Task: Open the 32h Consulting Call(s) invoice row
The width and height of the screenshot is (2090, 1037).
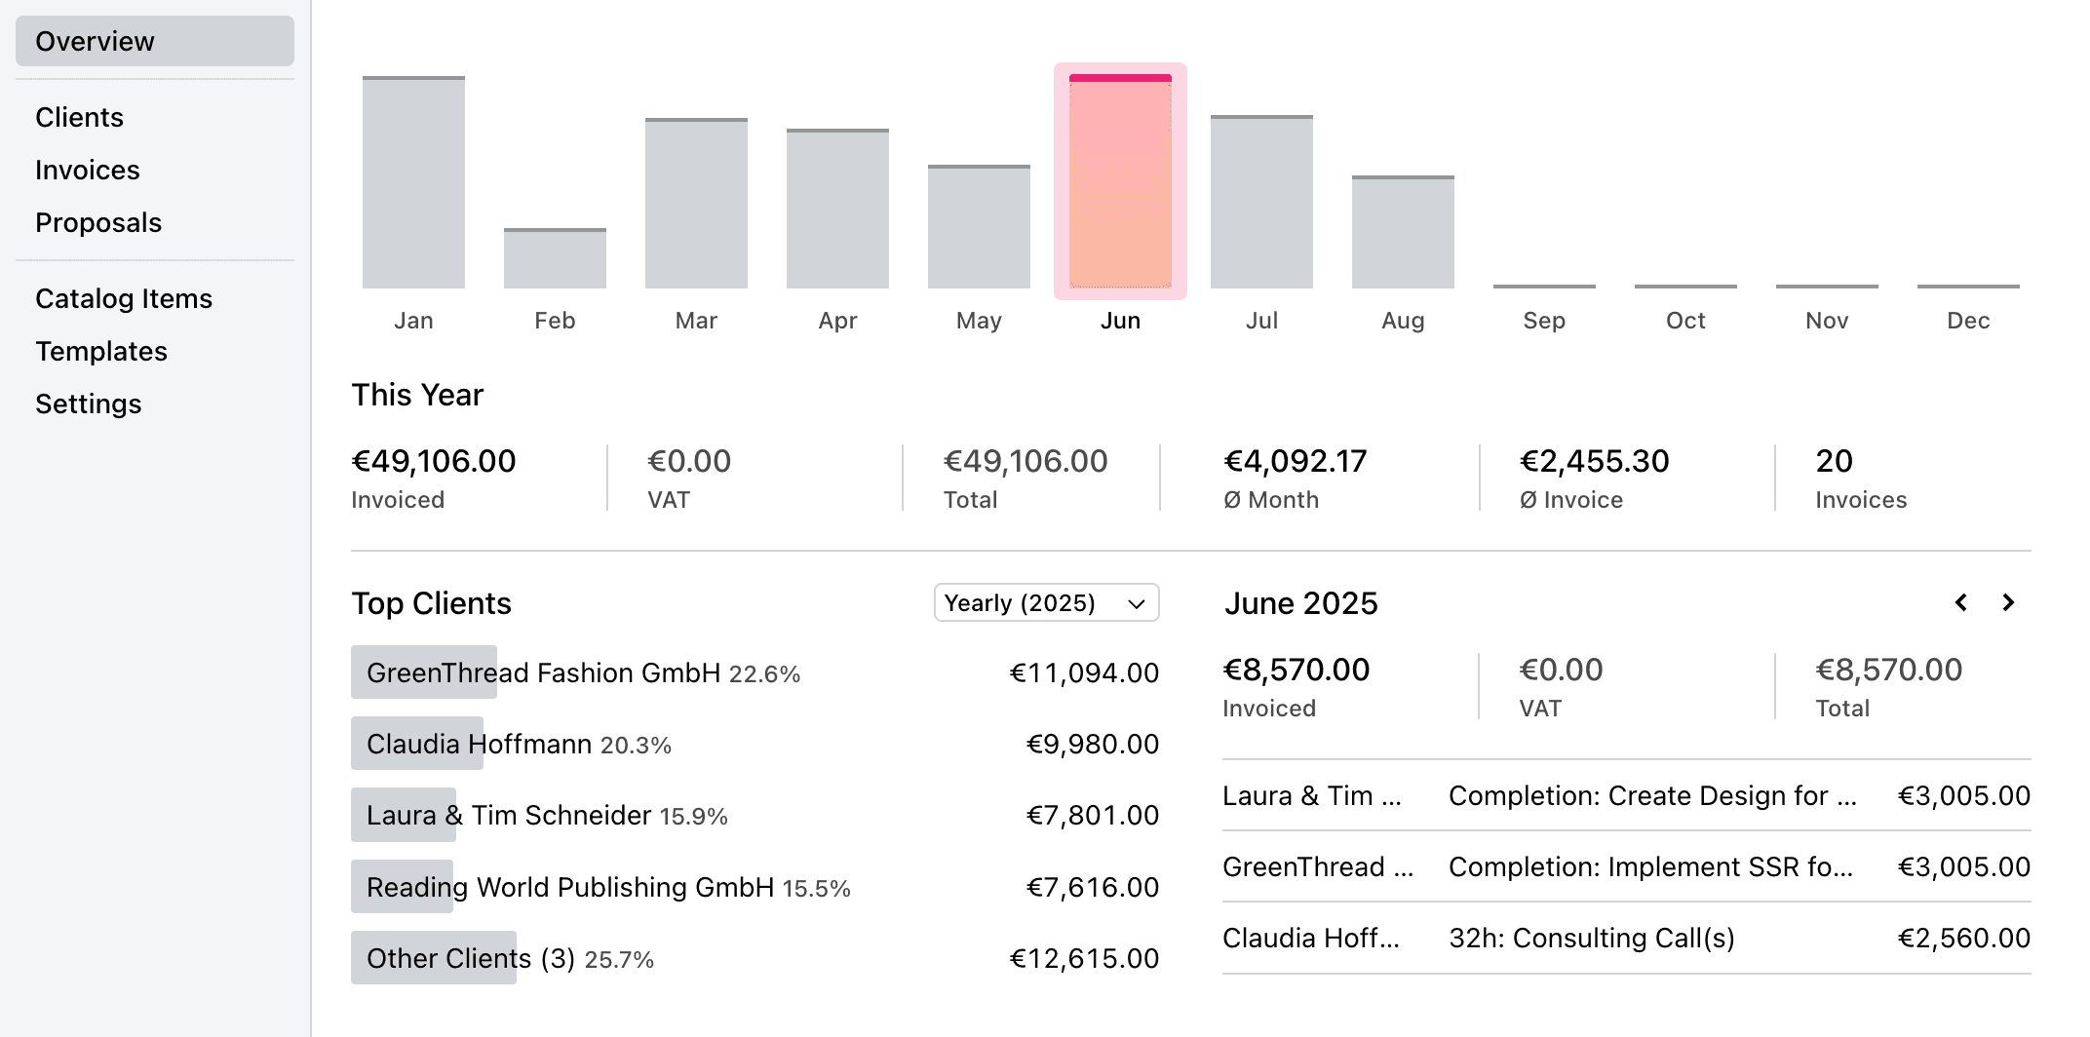Action: coord(1626,939)
